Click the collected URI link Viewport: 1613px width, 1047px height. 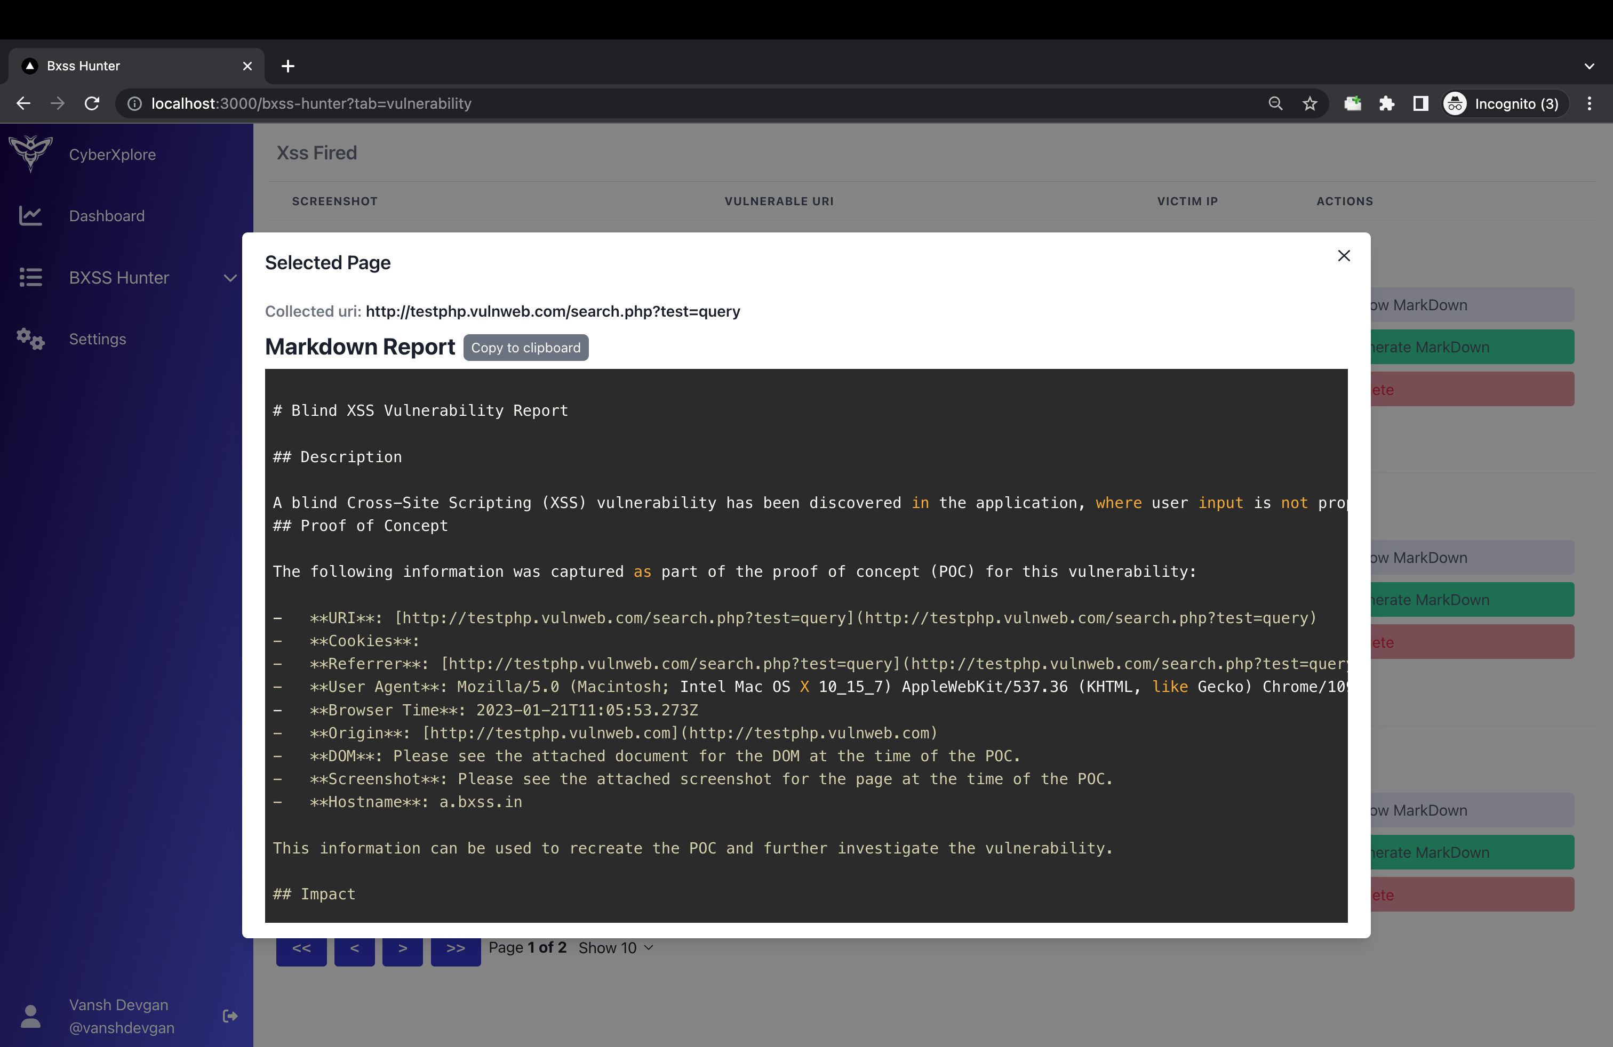552,310
